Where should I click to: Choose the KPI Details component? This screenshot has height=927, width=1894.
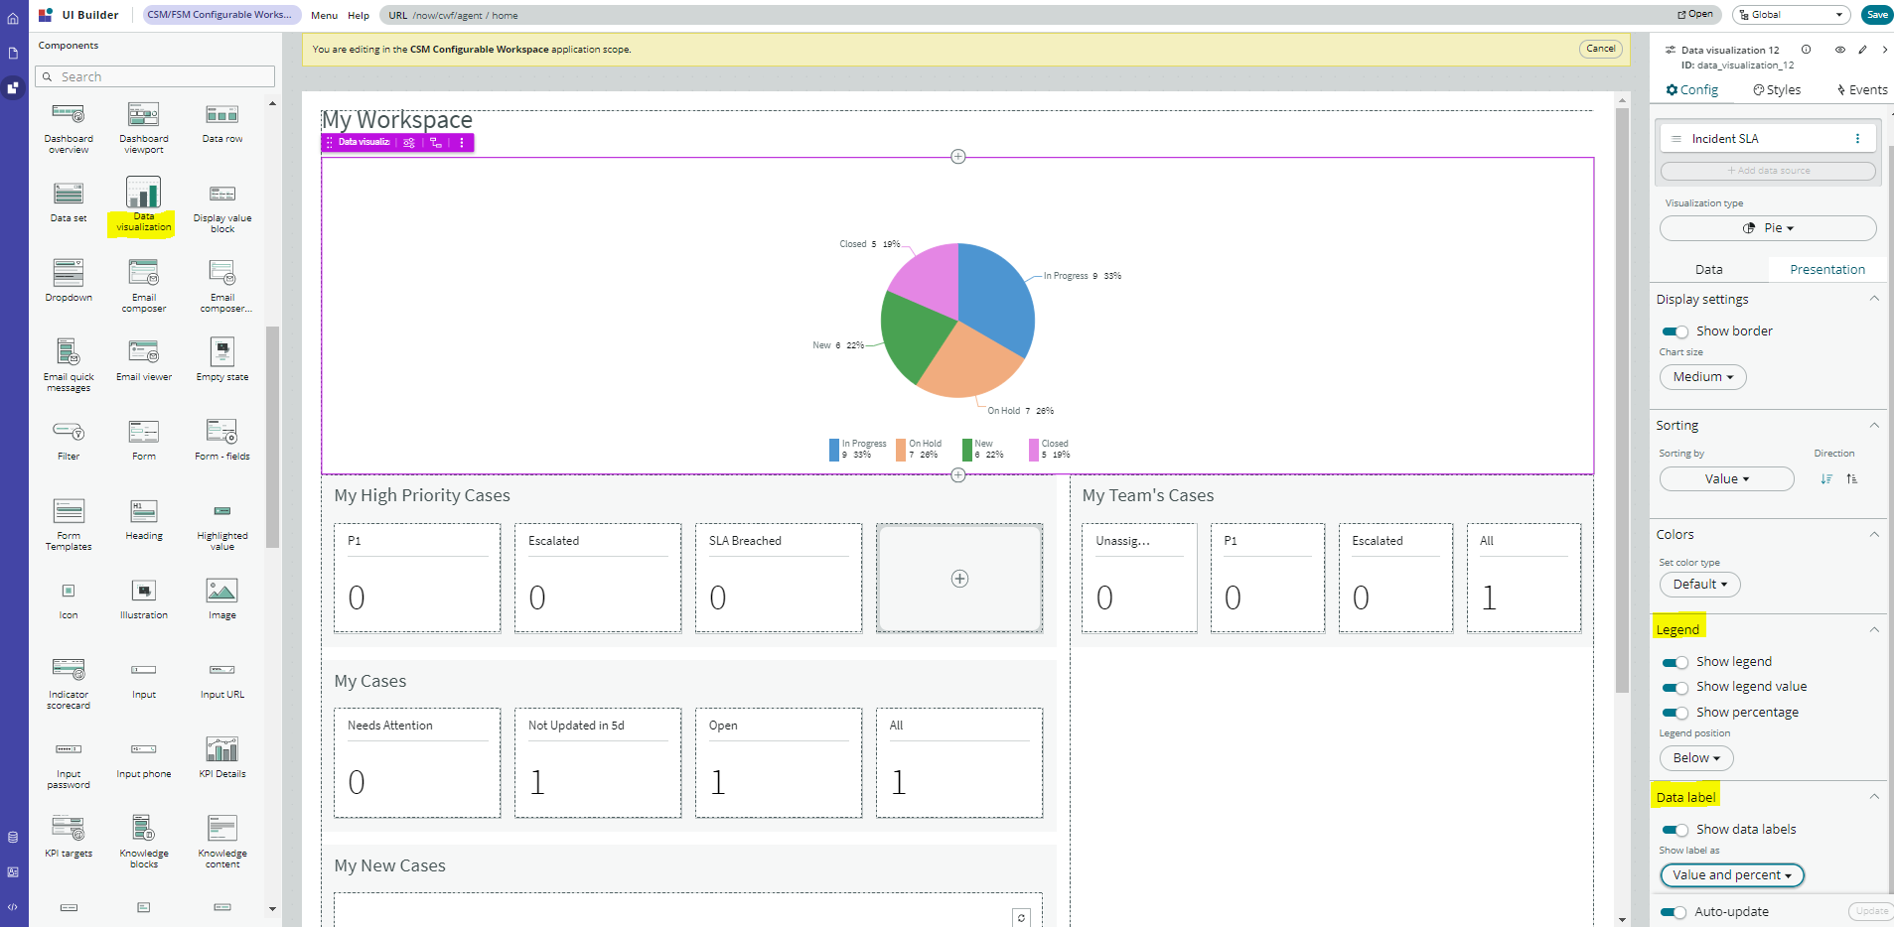[221, 750]
